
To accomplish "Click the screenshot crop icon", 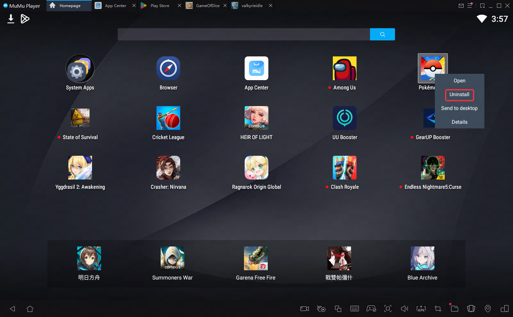I will click(x=438, y=309).
